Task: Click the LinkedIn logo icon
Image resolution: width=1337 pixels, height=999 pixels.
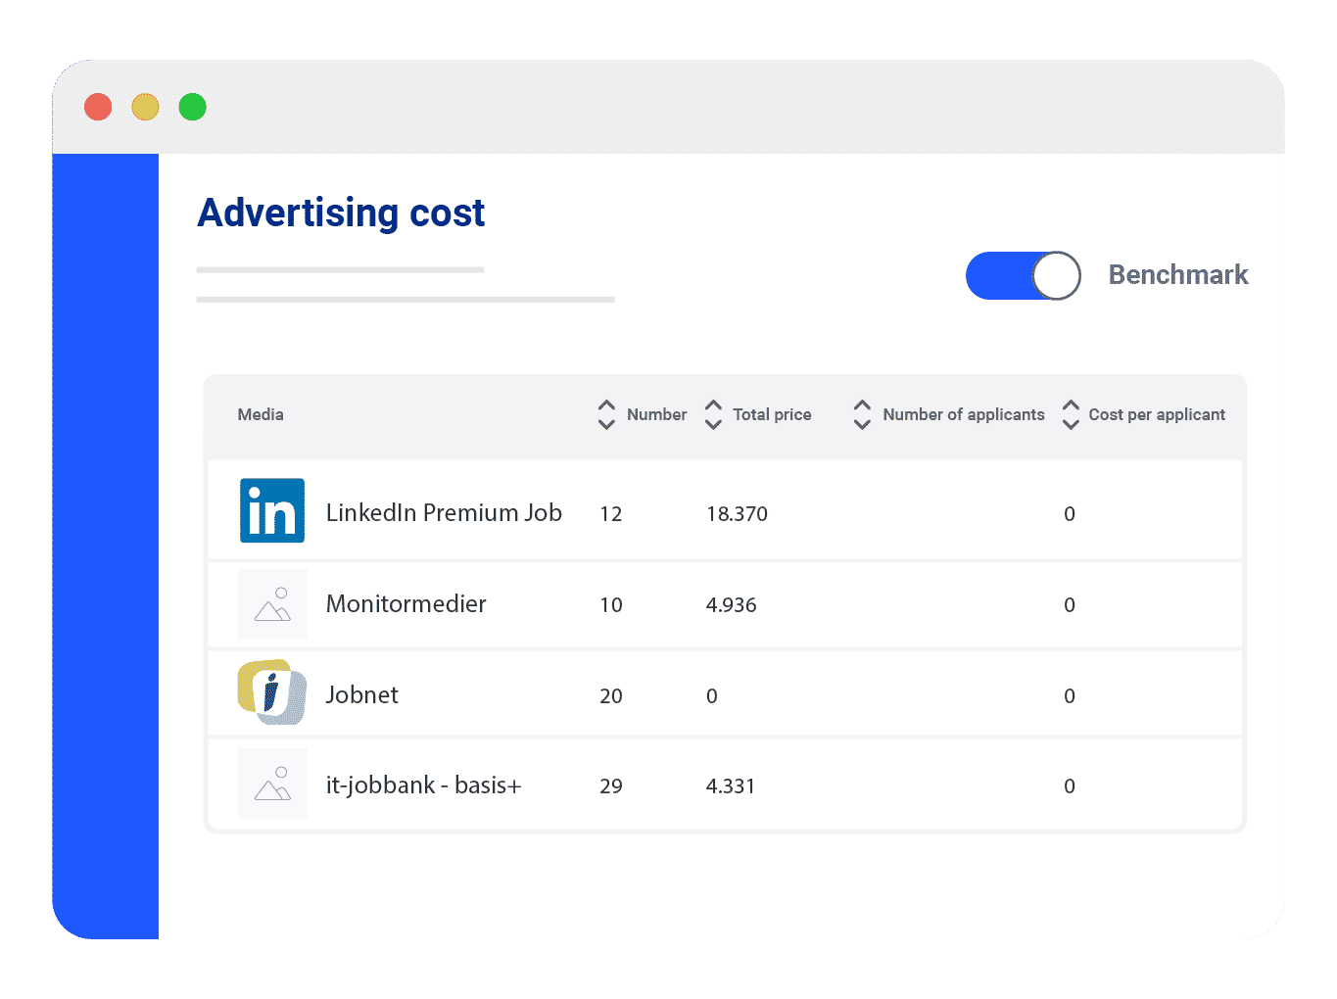Action: (x=272, y=510)
